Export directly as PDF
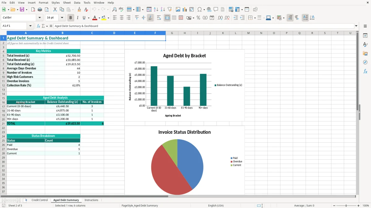Viewport: 371px width, 208px height. click(33, 10)
